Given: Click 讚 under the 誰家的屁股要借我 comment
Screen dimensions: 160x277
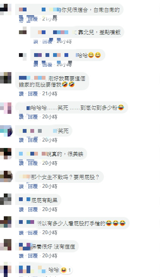Looking at the screenshot, I should (x=21, y=94).
